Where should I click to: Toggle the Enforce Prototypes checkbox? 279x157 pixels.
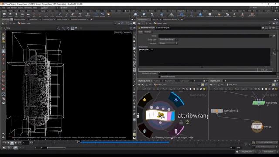(x=160, y=77)
